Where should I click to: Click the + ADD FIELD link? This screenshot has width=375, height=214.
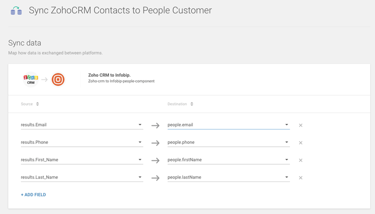(33, 195)
